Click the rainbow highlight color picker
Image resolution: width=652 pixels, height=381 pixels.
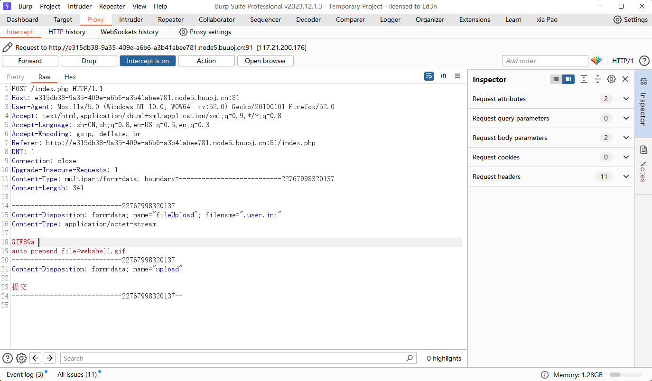(596, 61)
